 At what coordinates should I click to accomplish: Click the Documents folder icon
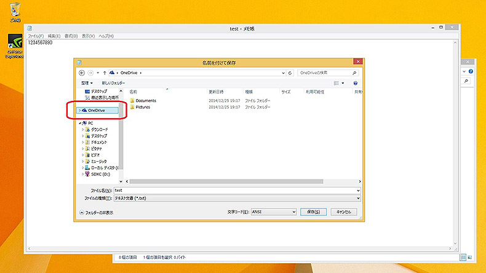132,100
